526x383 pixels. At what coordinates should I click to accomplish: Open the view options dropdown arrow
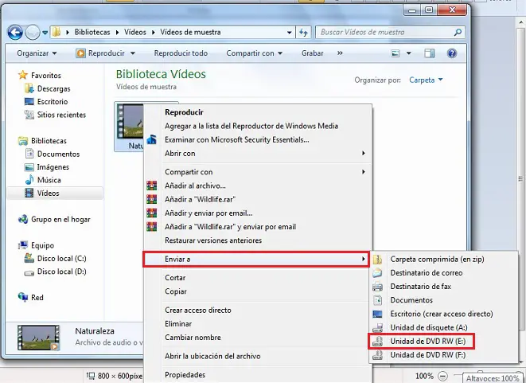(x=408, y=53)
